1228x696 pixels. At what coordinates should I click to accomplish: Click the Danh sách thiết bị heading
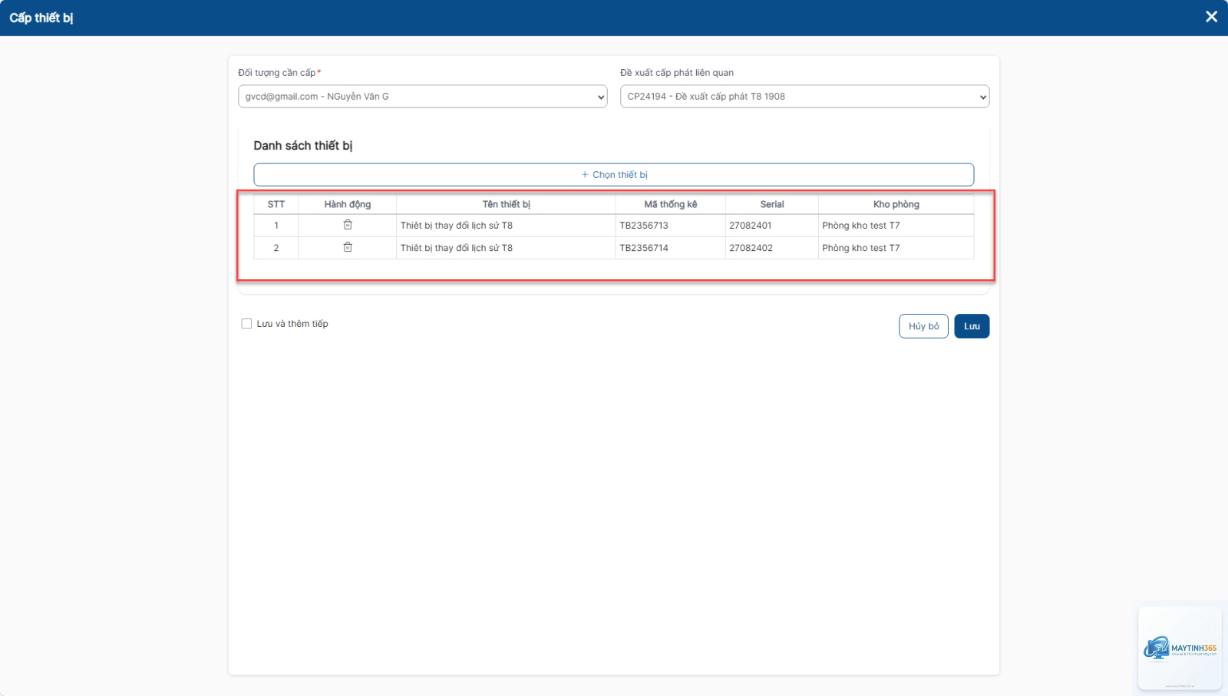coord(303,146)
